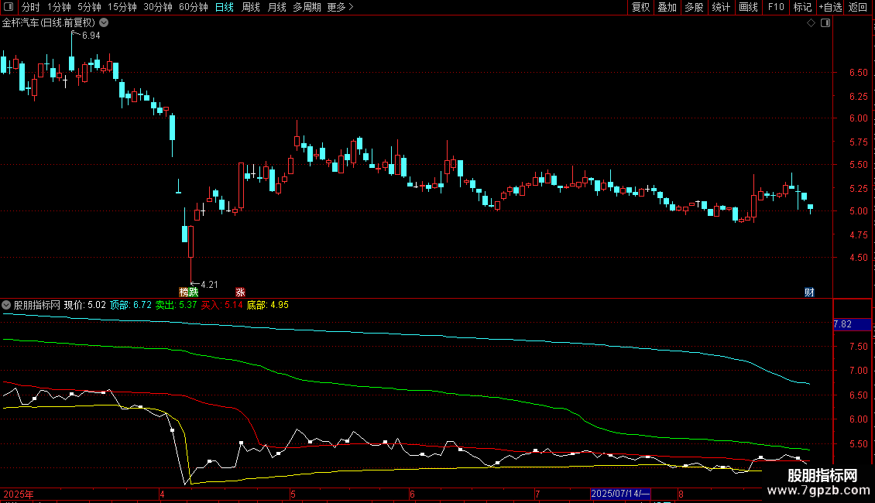The height and width of the screenshot is (503, 875).
Task: Click month 5 on the time axis
Action: click(293, 494)
